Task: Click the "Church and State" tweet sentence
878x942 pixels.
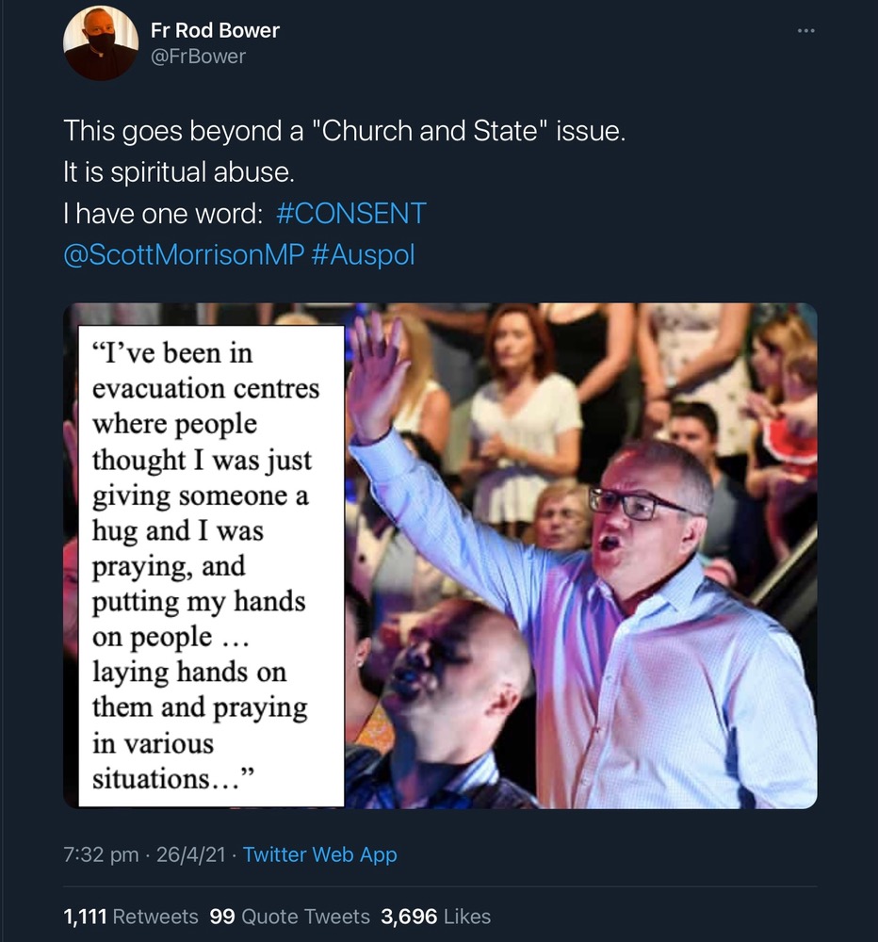Action: click(344, 131)
